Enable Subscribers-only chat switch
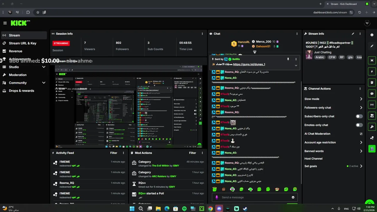The width and height of the screenshot is (377, 212). click(359, 116)
